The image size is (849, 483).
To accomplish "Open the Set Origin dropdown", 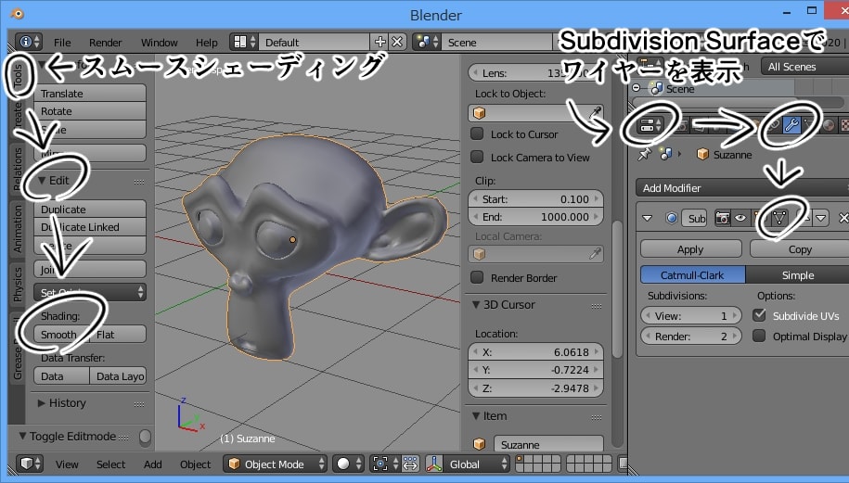I will click(90, 292).
